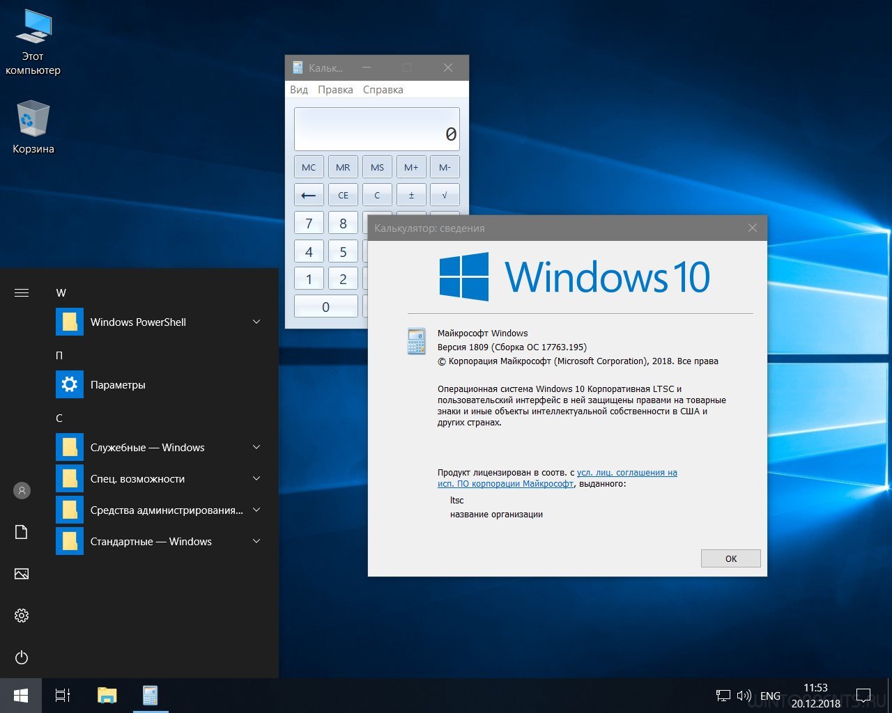Open Pictures icon in Start sidebar
Viewport: 892px width, 713px height.
click(22, 574)
